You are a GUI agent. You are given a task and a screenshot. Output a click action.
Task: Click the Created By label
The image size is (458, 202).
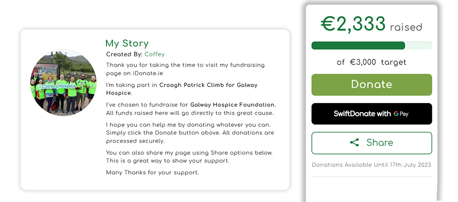125,55
